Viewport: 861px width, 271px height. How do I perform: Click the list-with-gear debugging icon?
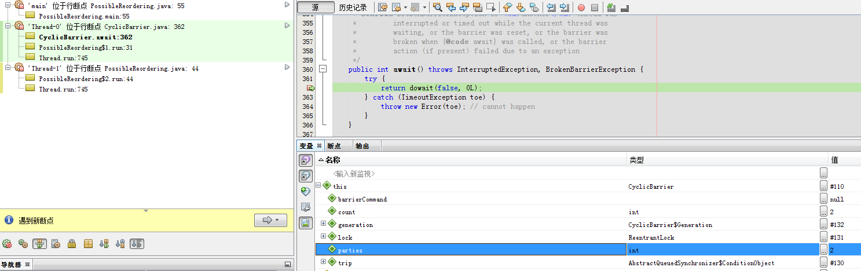(x=56, y=244)
